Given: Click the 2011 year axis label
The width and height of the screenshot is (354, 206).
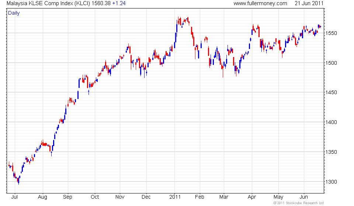Looking at the screenshot, I should point(175,197).
